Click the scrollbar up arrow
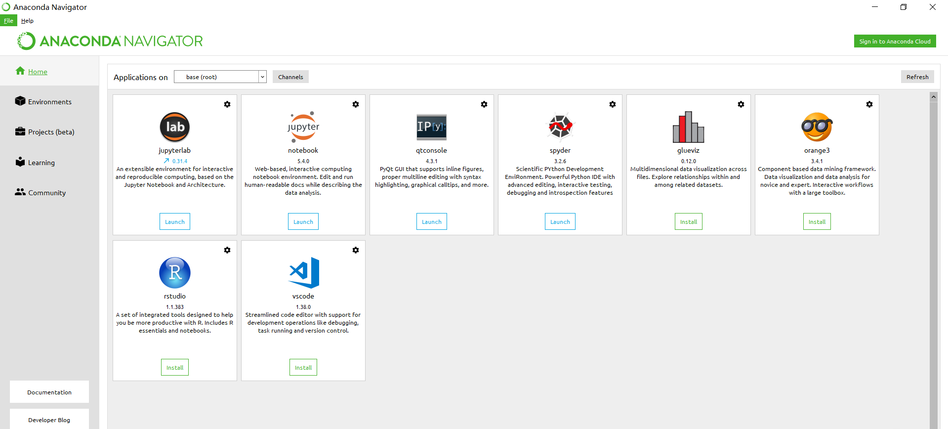This screenshot has height=429, width=948. (934, 97)
